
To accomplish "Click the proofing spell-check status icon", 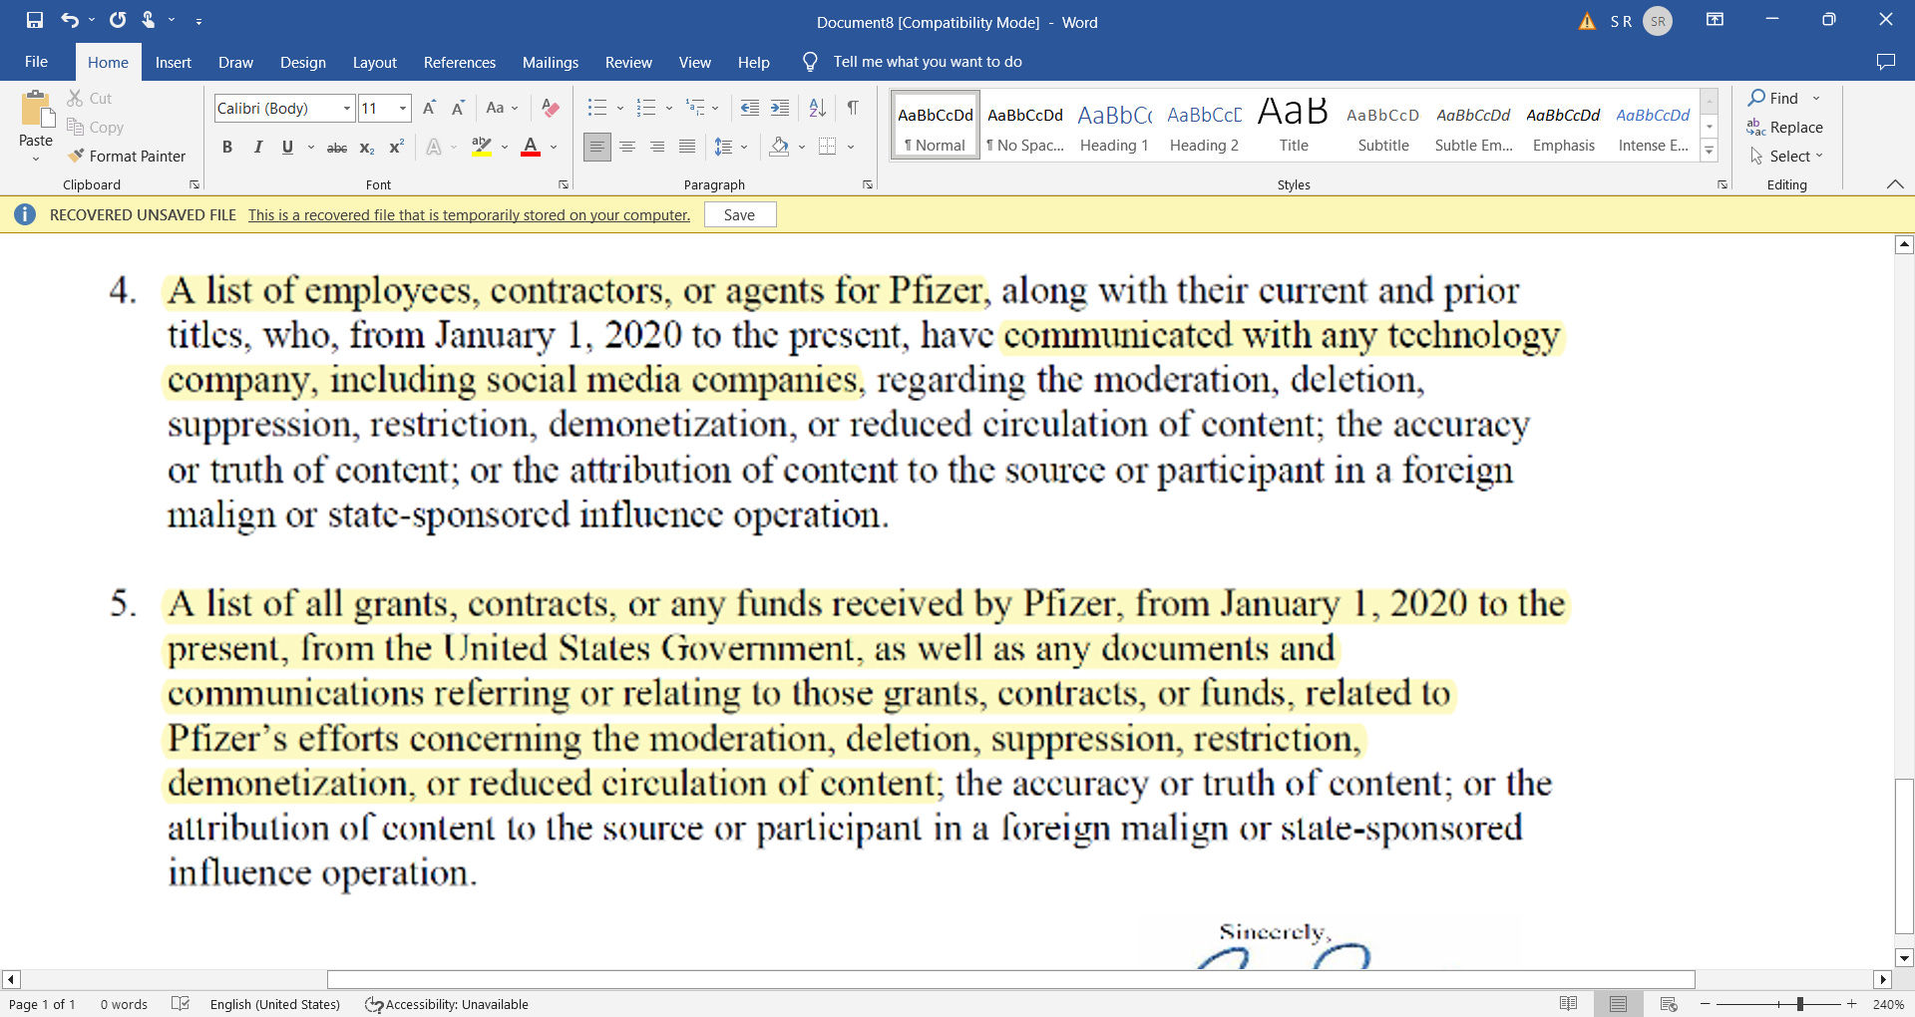I will click(x=181, y=1004).
